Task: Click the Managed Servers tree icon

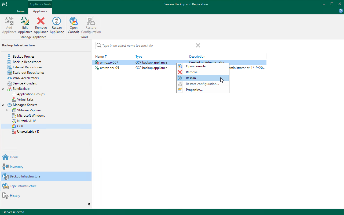Action: (x=10, y=105)
